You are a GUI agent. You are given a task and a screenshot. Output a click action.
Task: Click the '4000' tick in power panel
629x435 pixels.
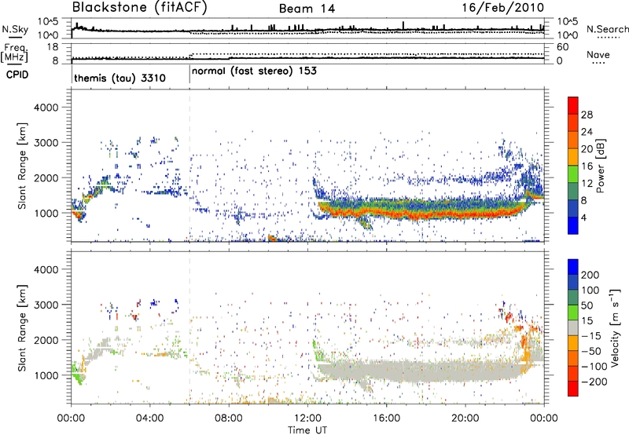pyautogui.click(x=46, y=108)
